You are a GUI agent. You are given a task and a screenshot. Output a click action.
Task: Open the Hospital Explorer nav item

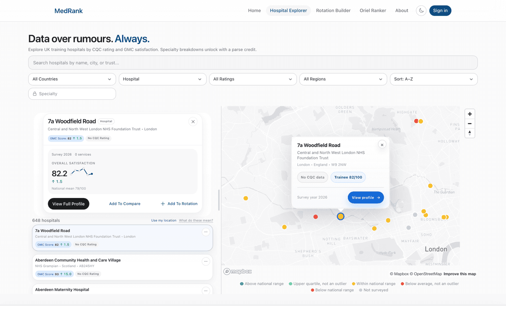288,11
